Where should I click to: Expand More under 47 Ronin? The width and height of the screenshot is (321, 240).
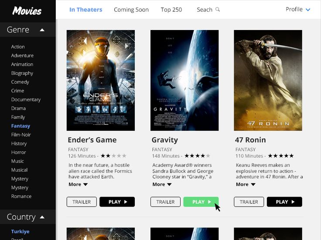click(246, 184)
